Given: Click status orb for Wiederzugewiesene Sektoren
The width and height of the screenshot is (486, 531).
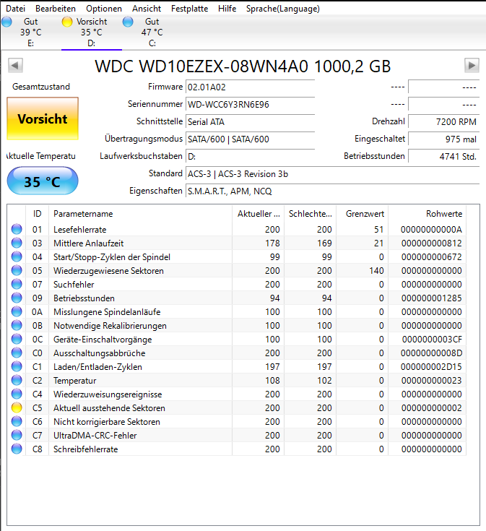Looking at the screenshot, I should tap(17, 270).
